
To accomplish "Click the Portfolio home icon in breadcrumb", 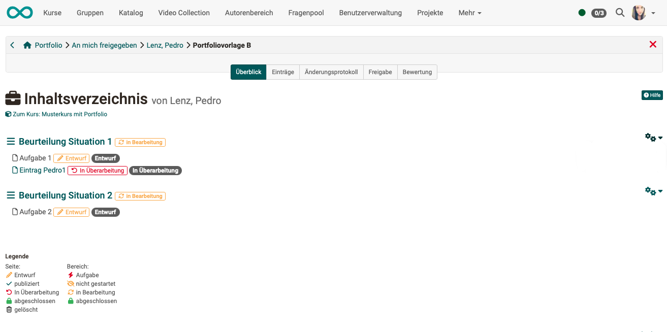I will tap(27, 45).
